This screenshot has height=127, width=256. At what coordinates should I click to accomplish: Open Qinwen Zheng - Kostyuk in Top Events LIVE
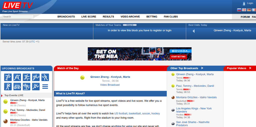coord(27,100)
